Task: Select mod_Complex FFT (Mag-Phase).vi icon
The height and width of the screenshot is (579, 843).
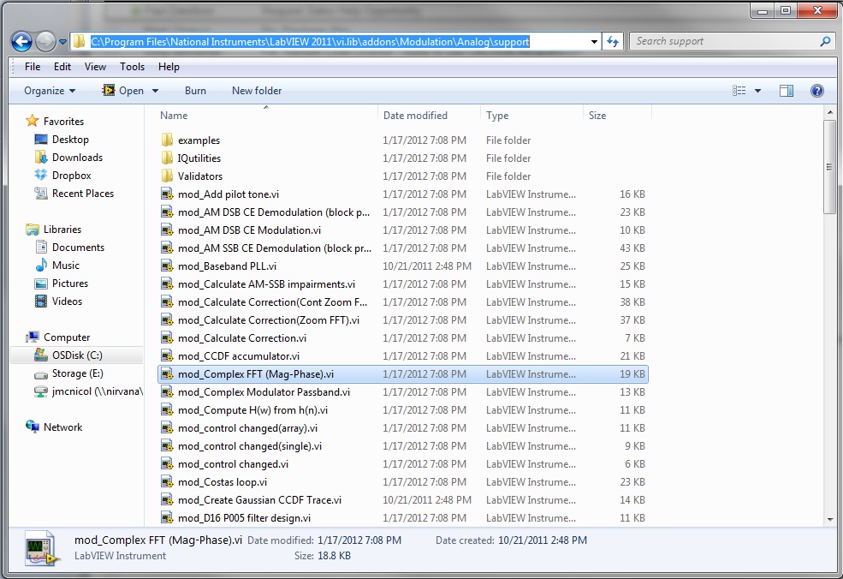Action: (167, 374)
